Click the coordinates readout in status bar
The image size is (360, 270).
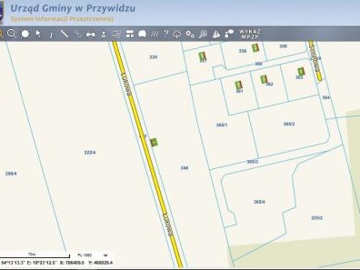click(x=57, y=263)
